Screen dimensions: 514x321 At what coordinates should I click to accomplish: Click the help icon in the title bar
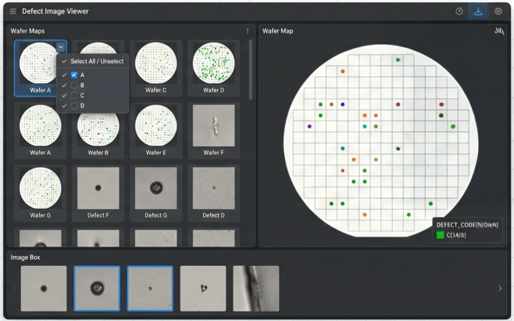[459, 12]
